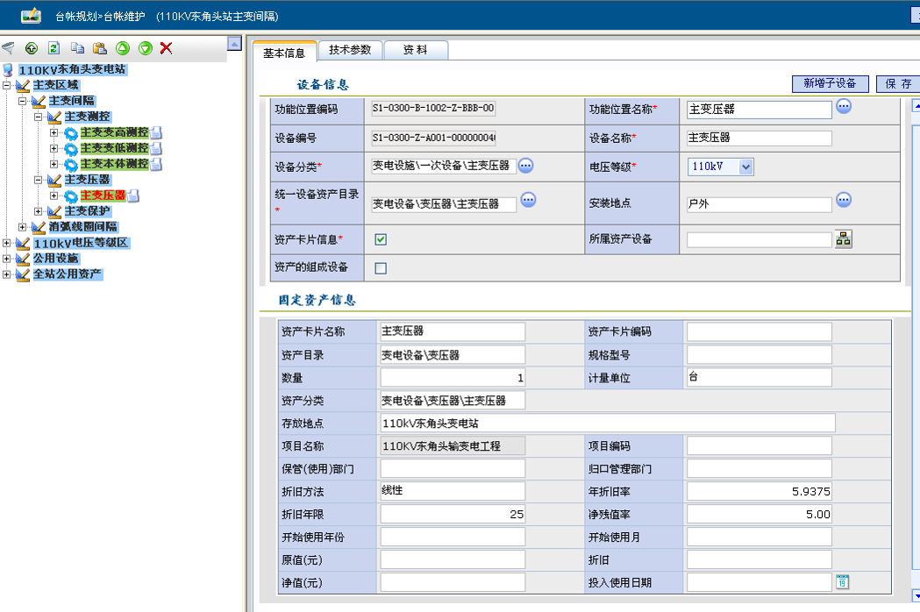The image size is (920, 612).
Task: Check the 资产的组成设备 checkbox
Action: (381, 268)
